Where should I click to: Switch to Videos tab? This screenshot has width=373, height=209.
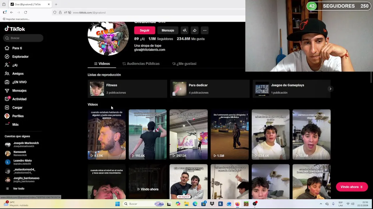coord(102,64)
